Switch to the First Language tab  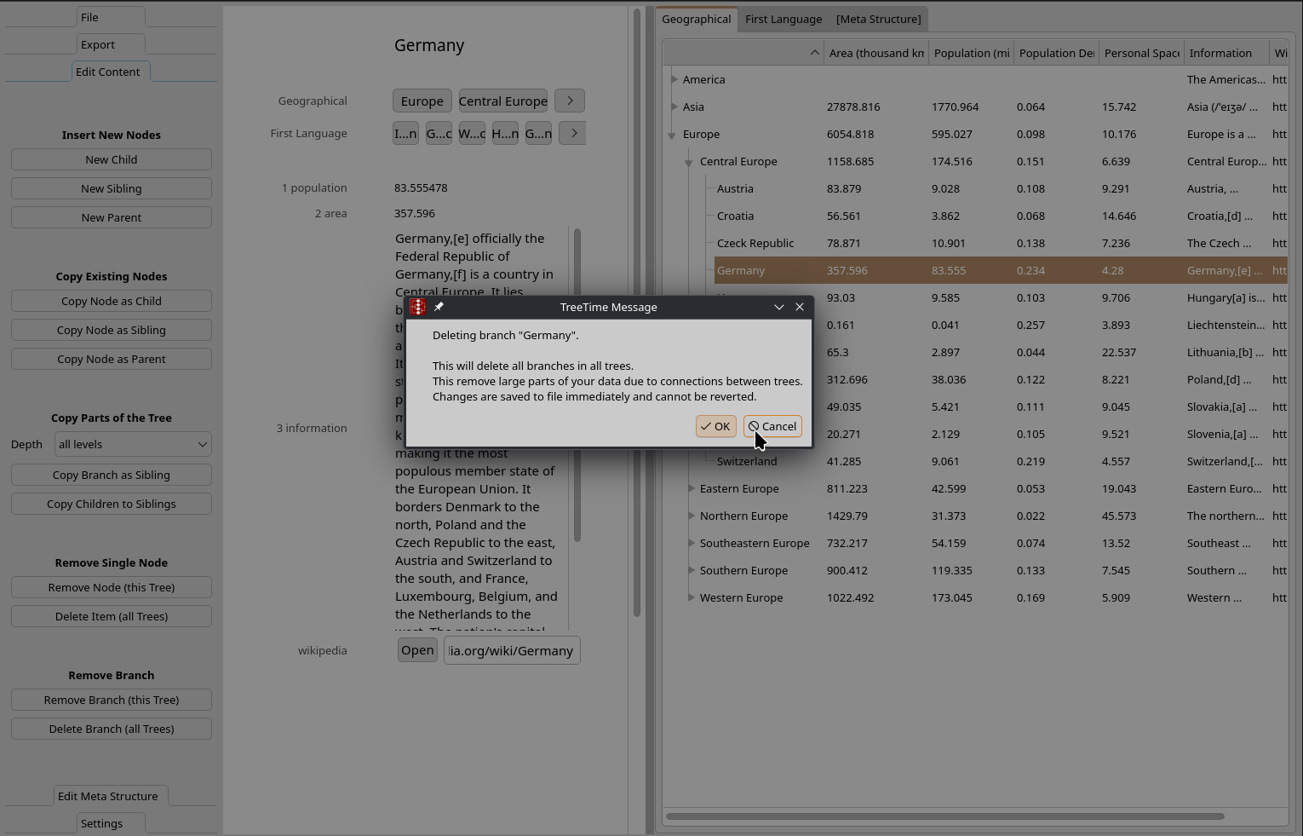point(784,19)
